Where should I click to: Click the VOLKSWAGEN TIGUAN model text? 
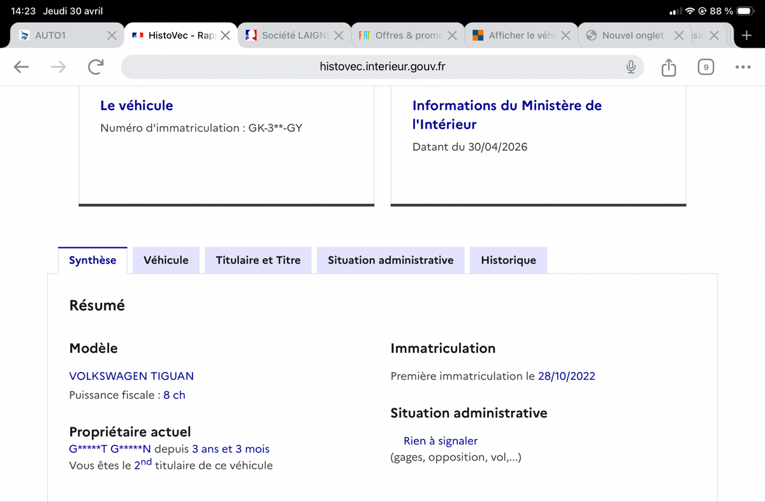point(131,376)
